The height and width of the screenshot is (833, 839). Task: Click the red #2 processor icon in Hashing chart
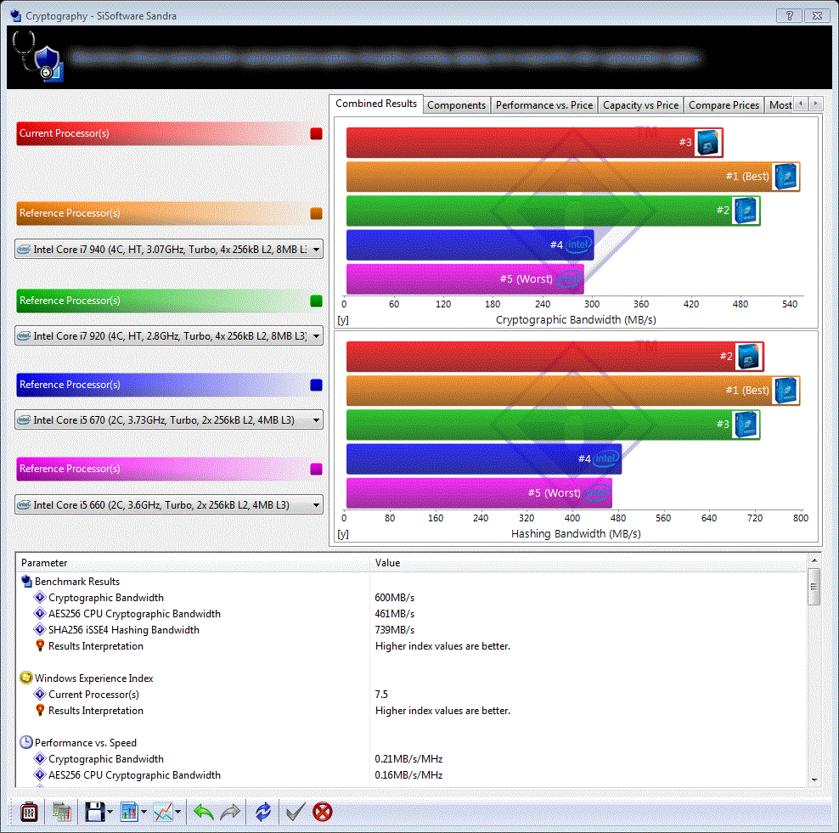[749, 357]
